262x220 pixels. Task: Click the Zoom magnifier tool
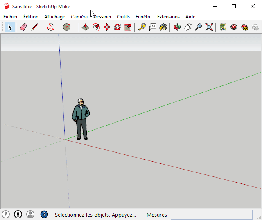pyautogui.click(x=199, y=27)
